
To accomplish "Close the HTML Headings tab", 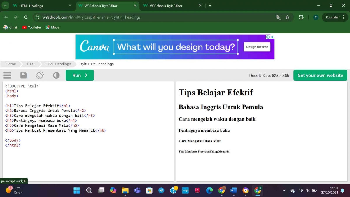I will (70, 6).
